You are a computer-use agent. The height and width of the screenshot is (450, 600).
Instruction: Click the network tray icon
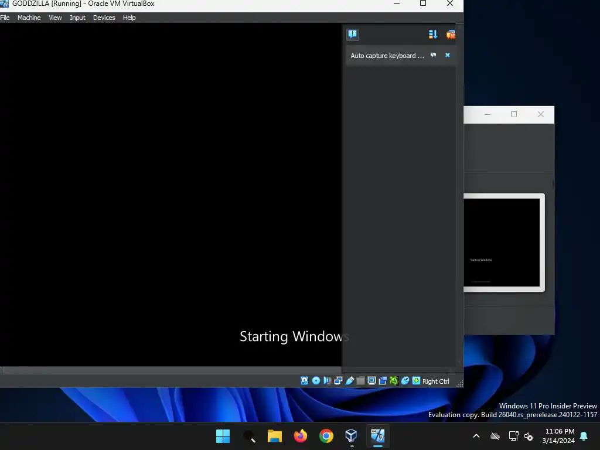(x=513, y=436)
